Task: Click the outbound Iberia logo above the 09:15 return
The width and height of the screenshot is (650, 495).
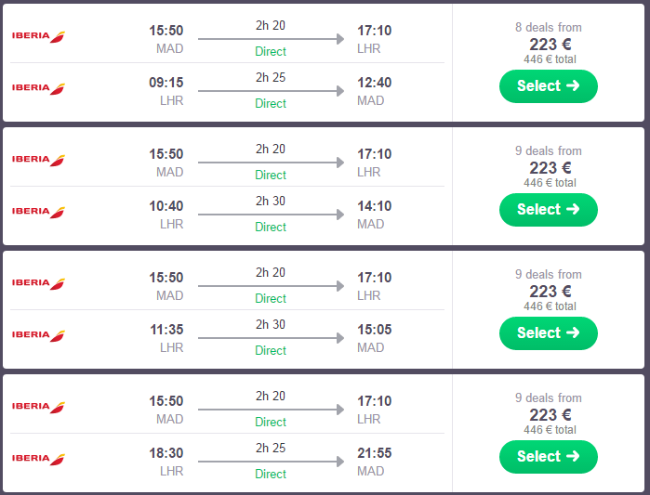Action: [x=38, y=36]
